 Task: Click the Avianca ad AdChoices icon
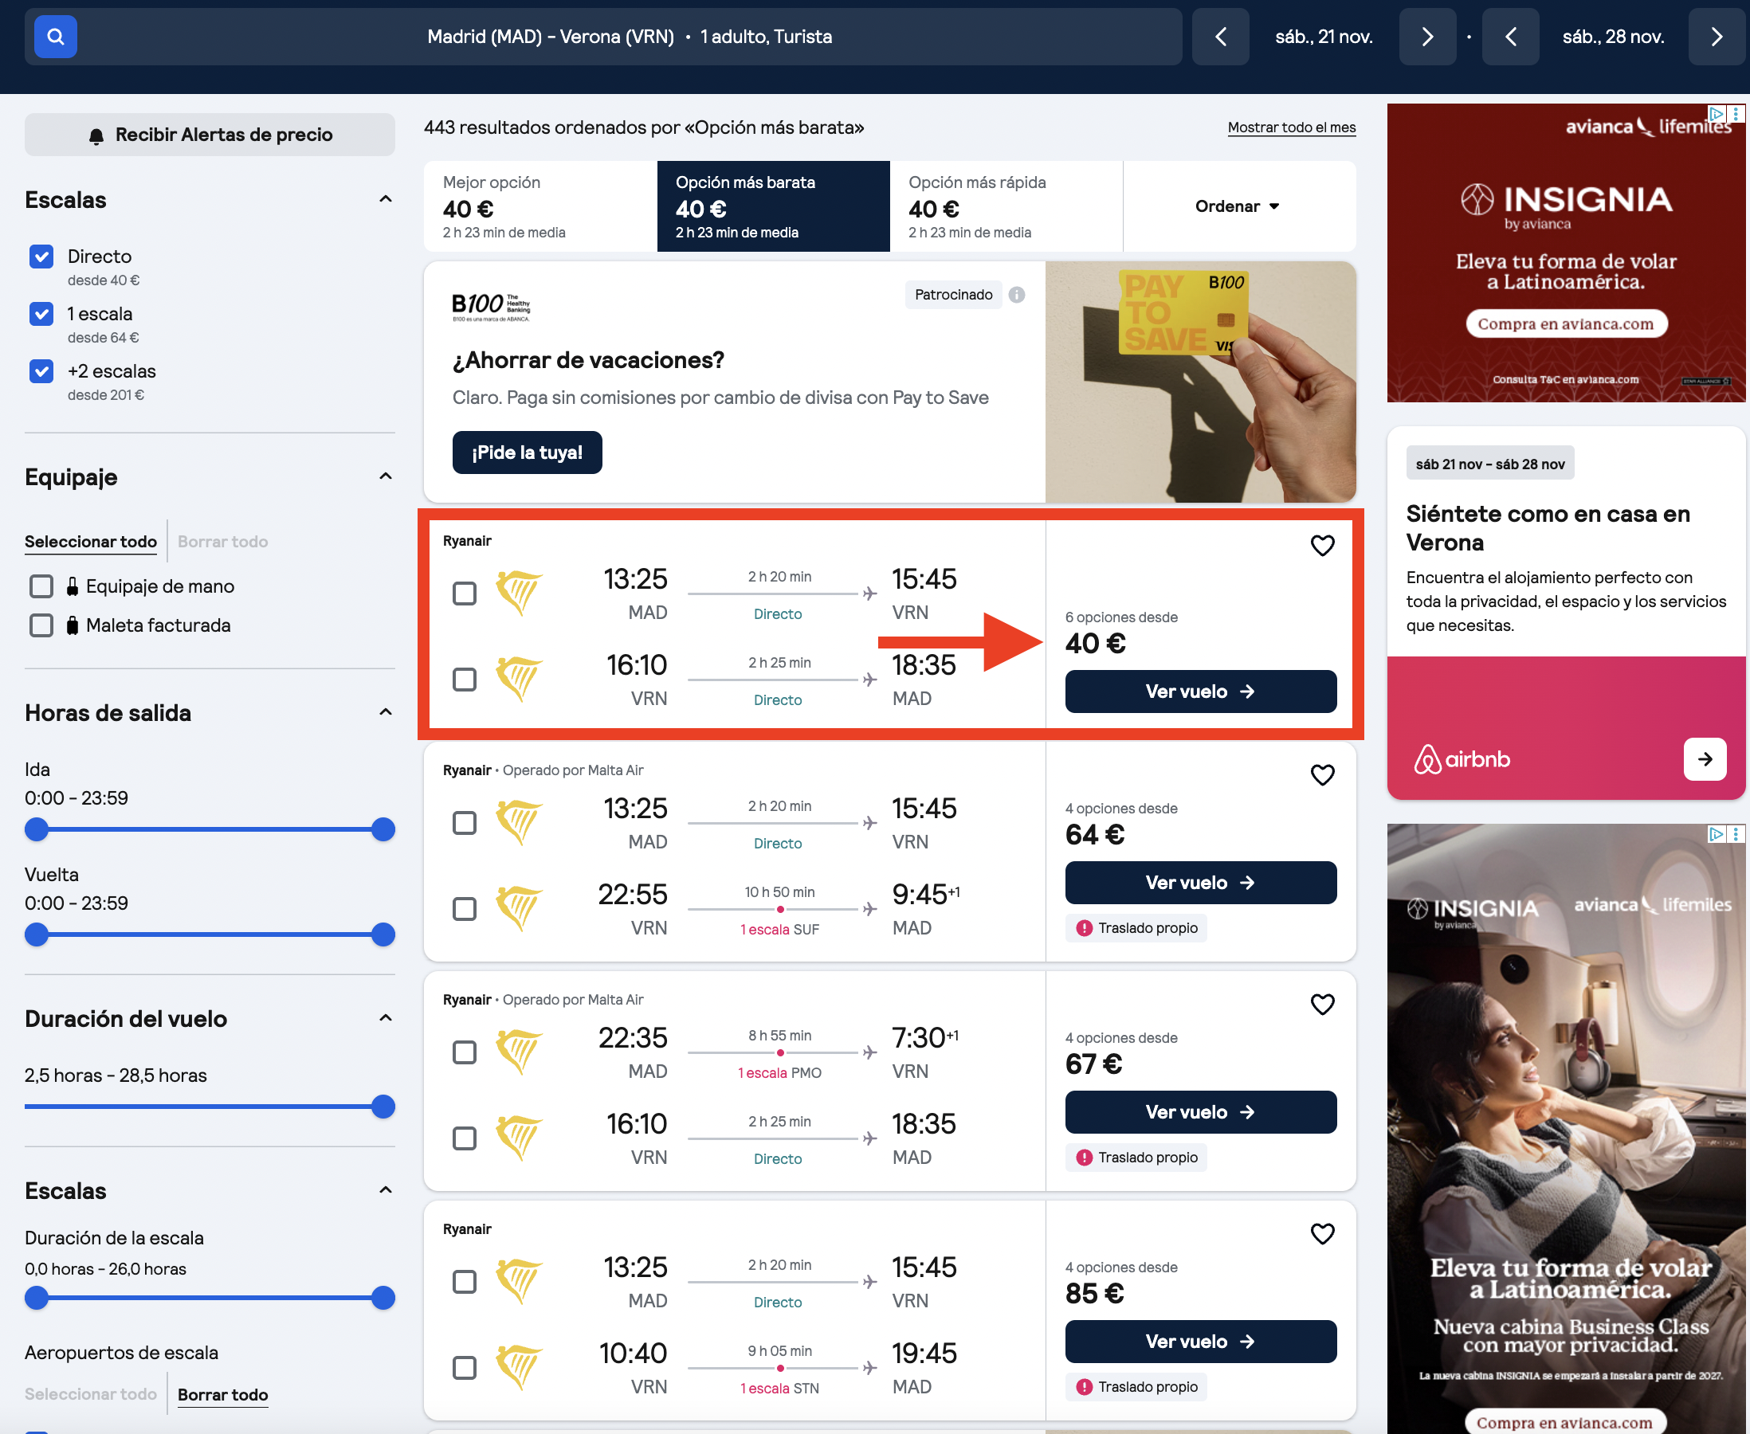pos(1716,114)
